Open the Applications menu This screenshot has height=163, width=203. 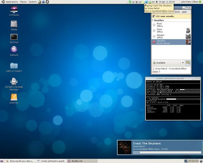[12, 2]
